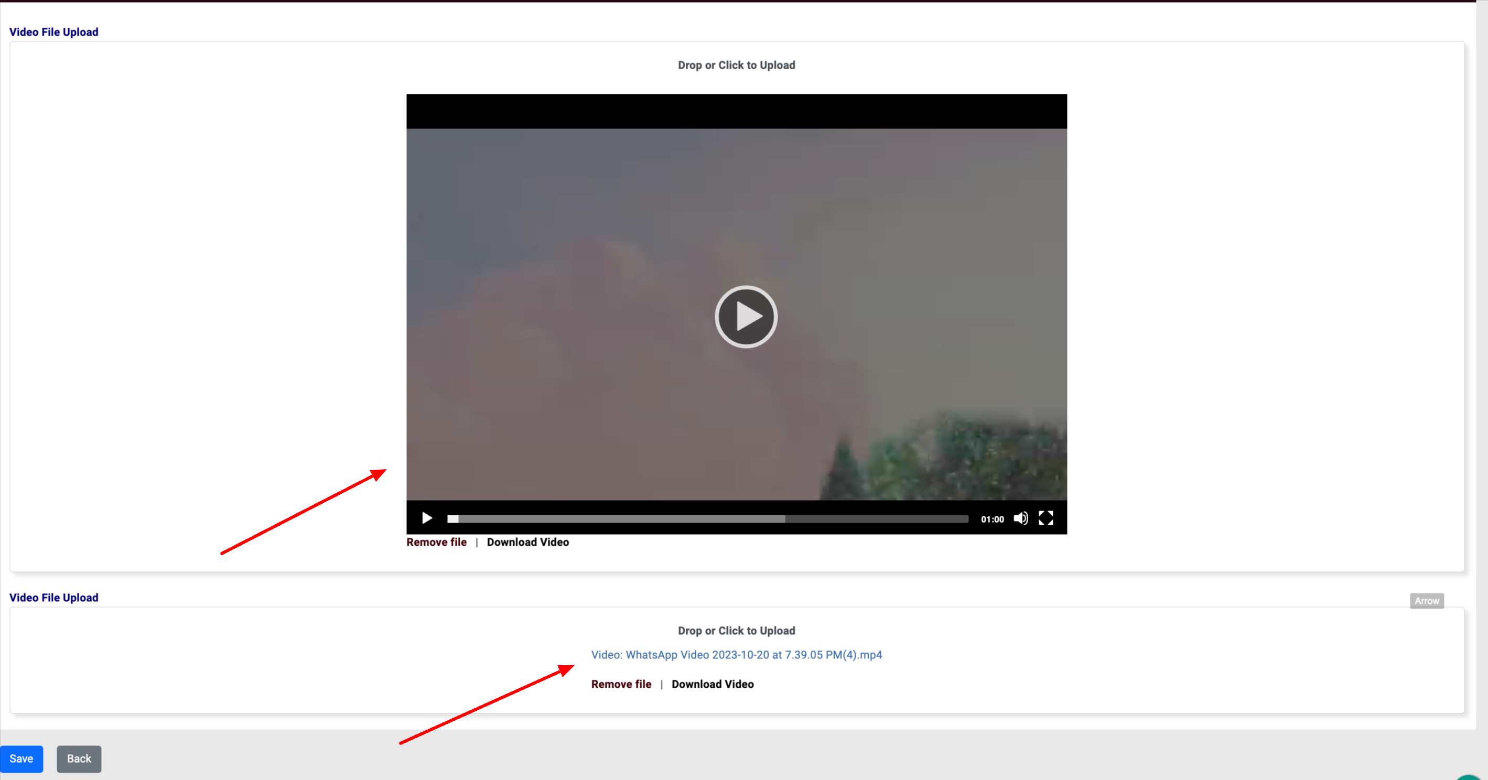Enter fullscreen using the expand icon
The image size is (1488, 780).
click(1045, 518)
